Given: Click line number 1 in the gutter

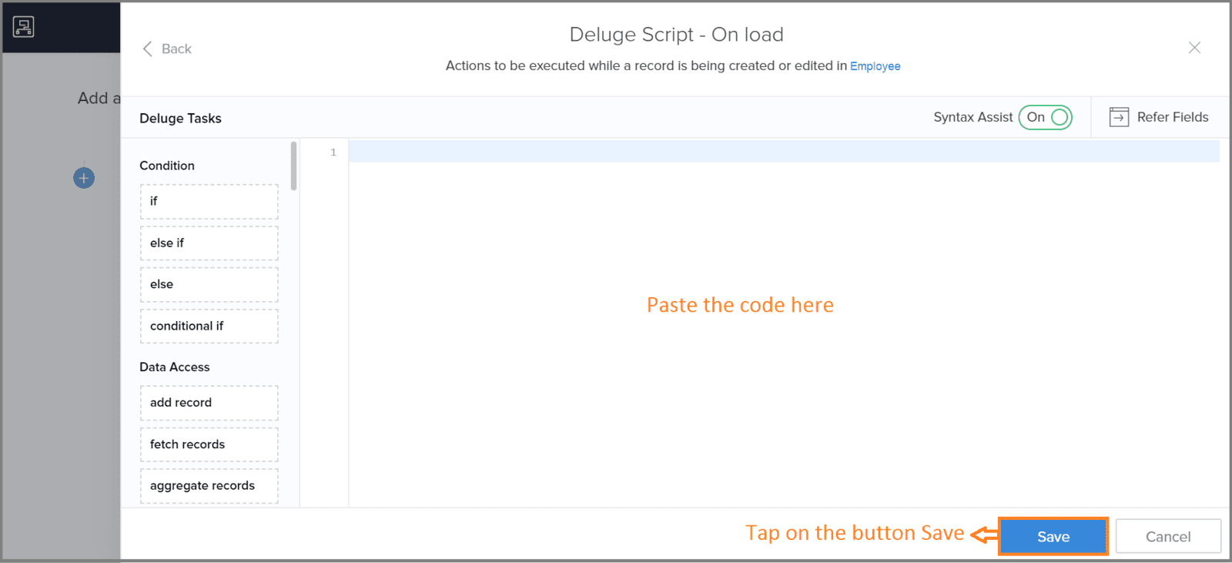Looking at the screenshot, I should pyautogui.click(x=333, y=152).
